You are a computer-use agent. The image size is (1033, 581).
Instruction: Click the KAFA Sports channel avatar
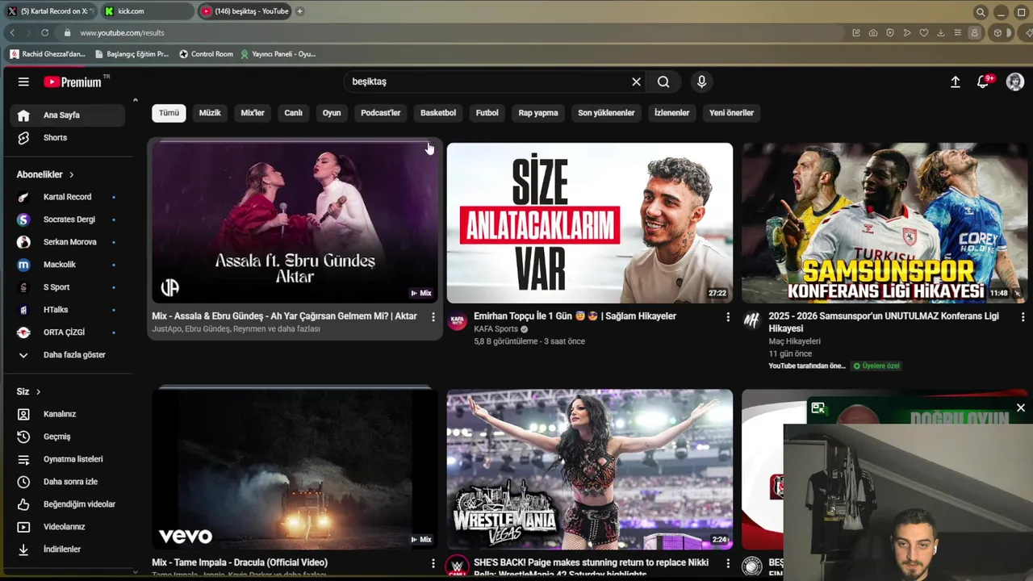(x=458, y=320)
